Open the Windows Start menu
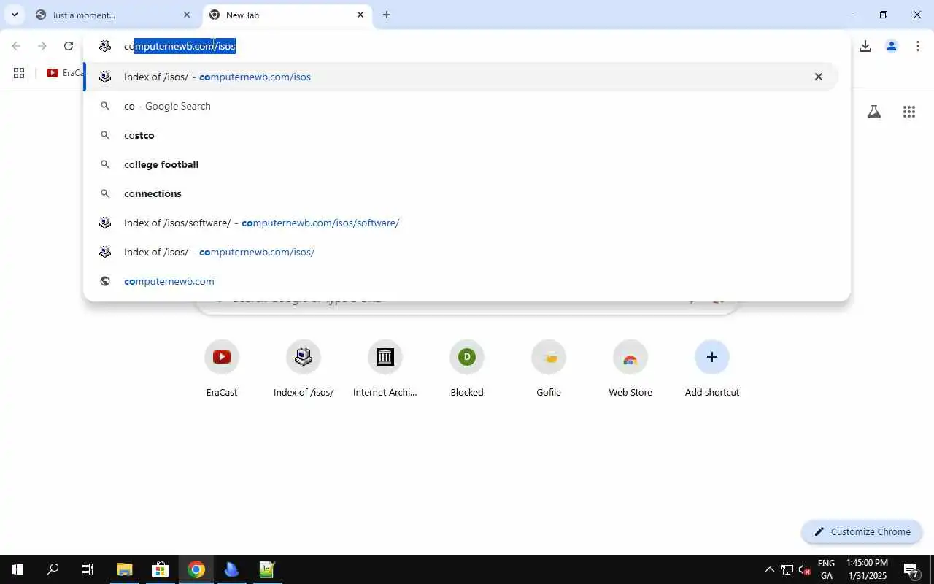Image resolution: width=934 pixels, height=584 pixels. pos(18,569)
